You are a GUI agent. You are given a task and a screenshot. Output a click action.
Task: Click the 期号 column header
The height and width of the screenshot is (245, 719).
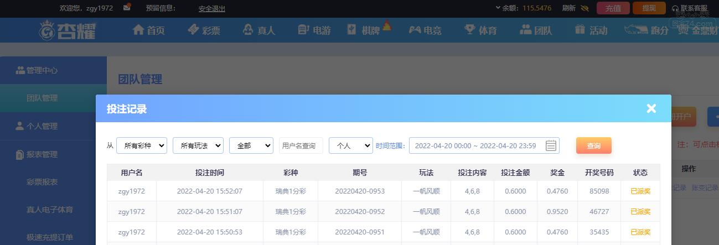tap(360, 173)
